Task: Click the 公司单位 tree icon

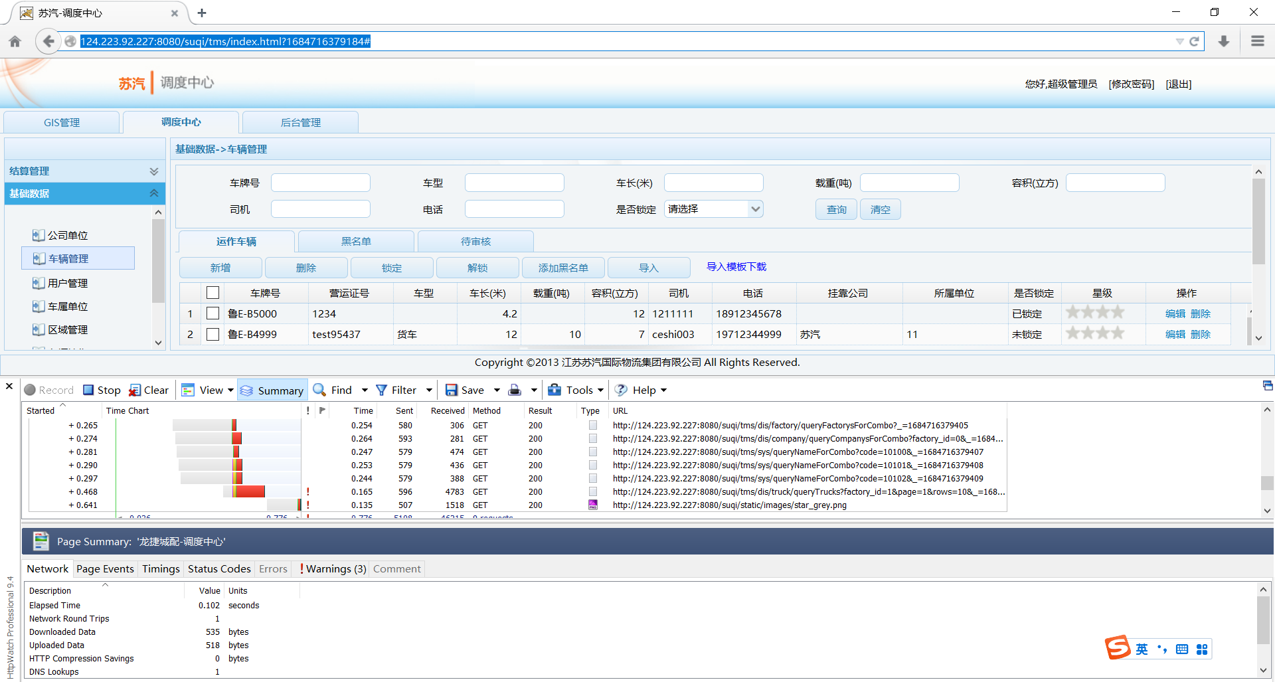Action: [39, 236]
